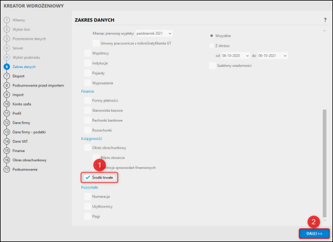333x242 pixels.
Task: Enable the Użytkownicy checkbox
Action: pyautogui.click(x=88, y=207)
